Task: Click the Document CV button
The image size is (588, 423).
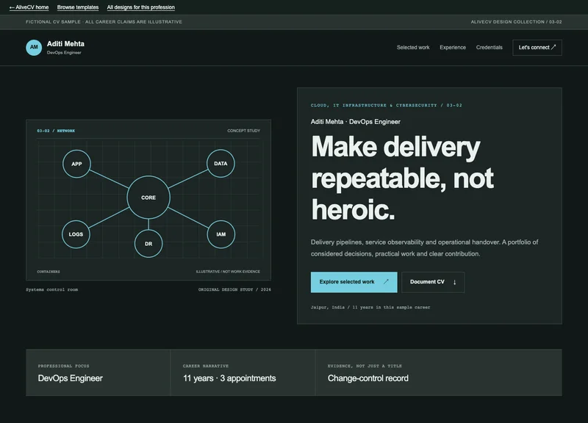Action: (x=433, y=282)
